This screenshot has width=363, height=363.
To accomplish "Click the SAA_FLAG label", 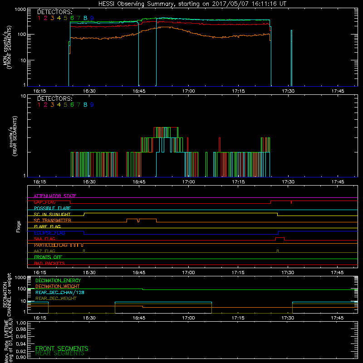I will [x=44, y=239].
